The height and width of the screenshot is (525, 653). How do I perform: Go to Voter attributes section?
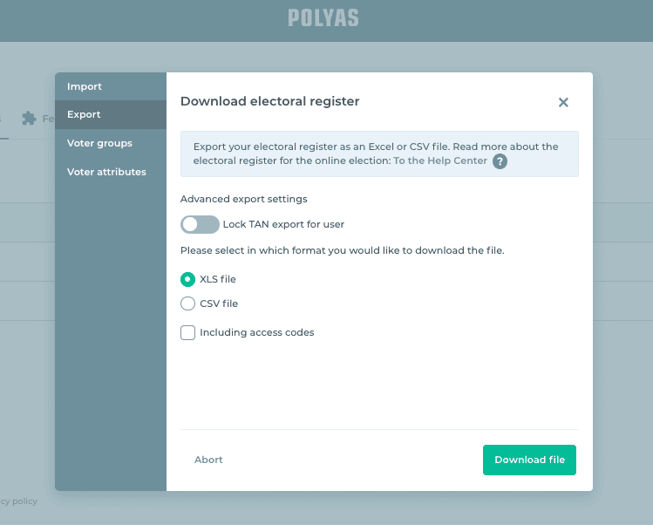click(106, 172)
